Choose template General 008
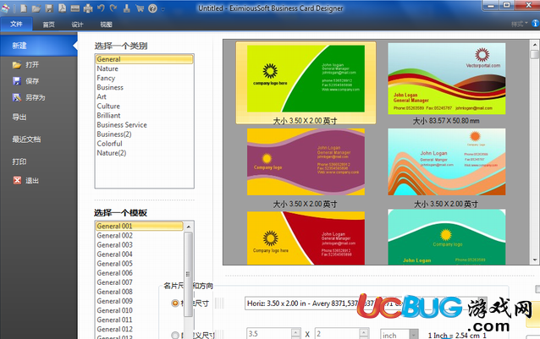 tap(140, 292)
